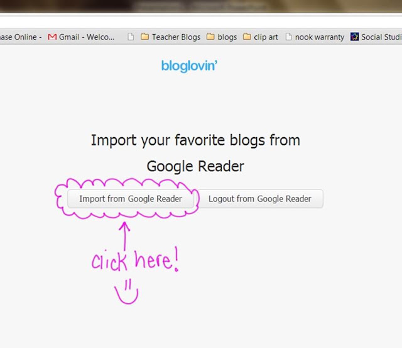Image resolution: width=402 pixels, height=348 pixels.
Task: Open the Teacher Blogs bookmark folder
Action: click(x=170, y=37)
